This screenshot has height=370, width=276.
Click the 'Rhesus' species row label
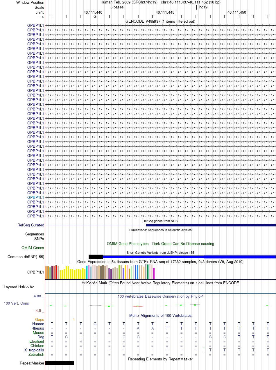coord(38,328)
